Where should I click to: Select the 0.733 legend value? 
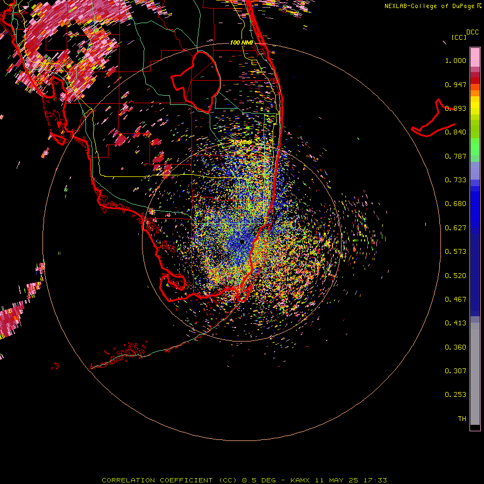(455, 180)
